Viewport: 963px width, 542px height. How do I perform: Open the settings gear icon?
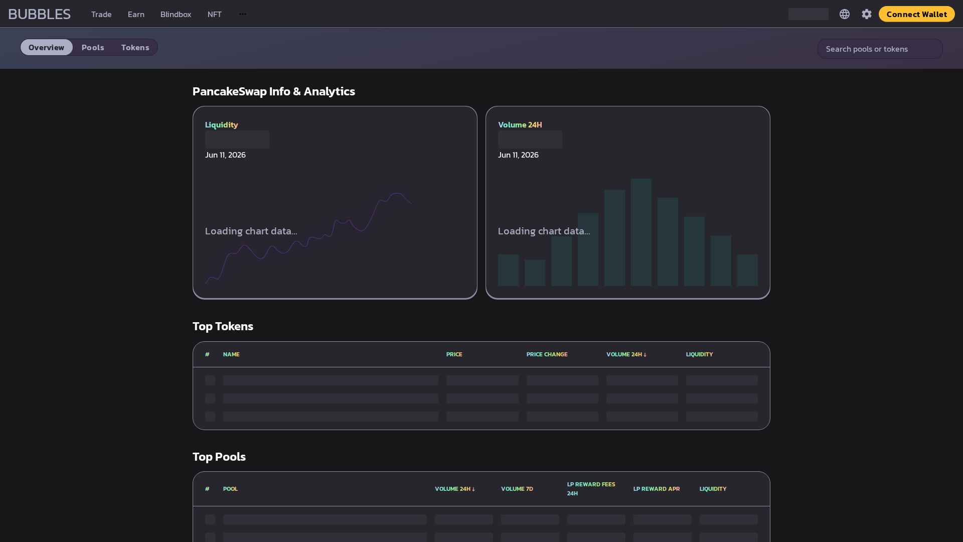click(x=867, y=14)
